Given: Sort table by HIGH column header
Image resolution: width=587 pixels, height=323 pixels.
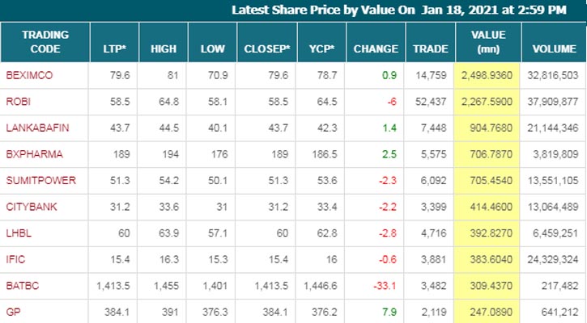Looking at the screenshot, I should pyautogui.click(x=164, y=48).
